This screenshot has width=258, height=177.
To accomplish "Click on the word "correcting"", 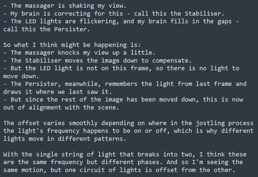I will click(72, 13).
